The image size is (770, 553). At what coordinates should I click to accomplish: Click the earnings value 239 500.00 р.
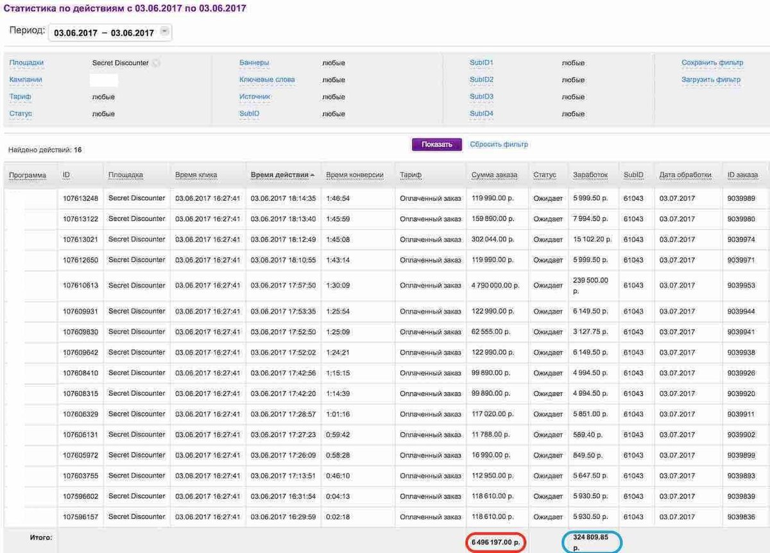(590, 285)
